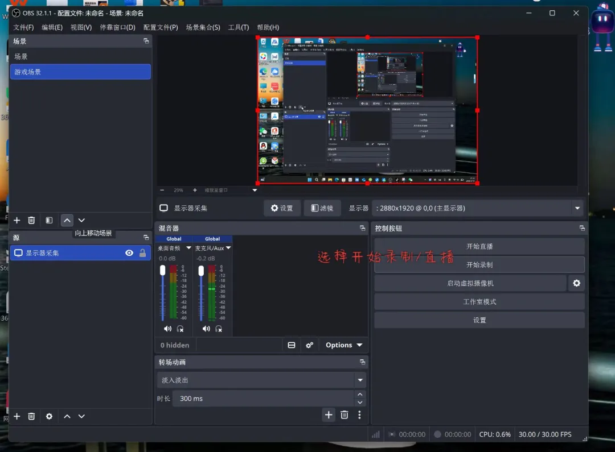The width and height of the screenshot is (615, 452).
Task: Move source down arrow in Sources panel
Action: 81,416
